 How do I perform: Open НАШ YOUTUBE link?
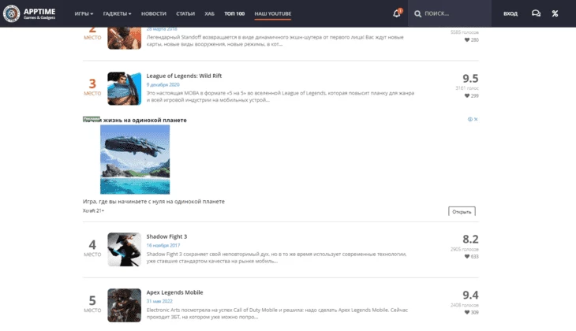pos(272,13)
